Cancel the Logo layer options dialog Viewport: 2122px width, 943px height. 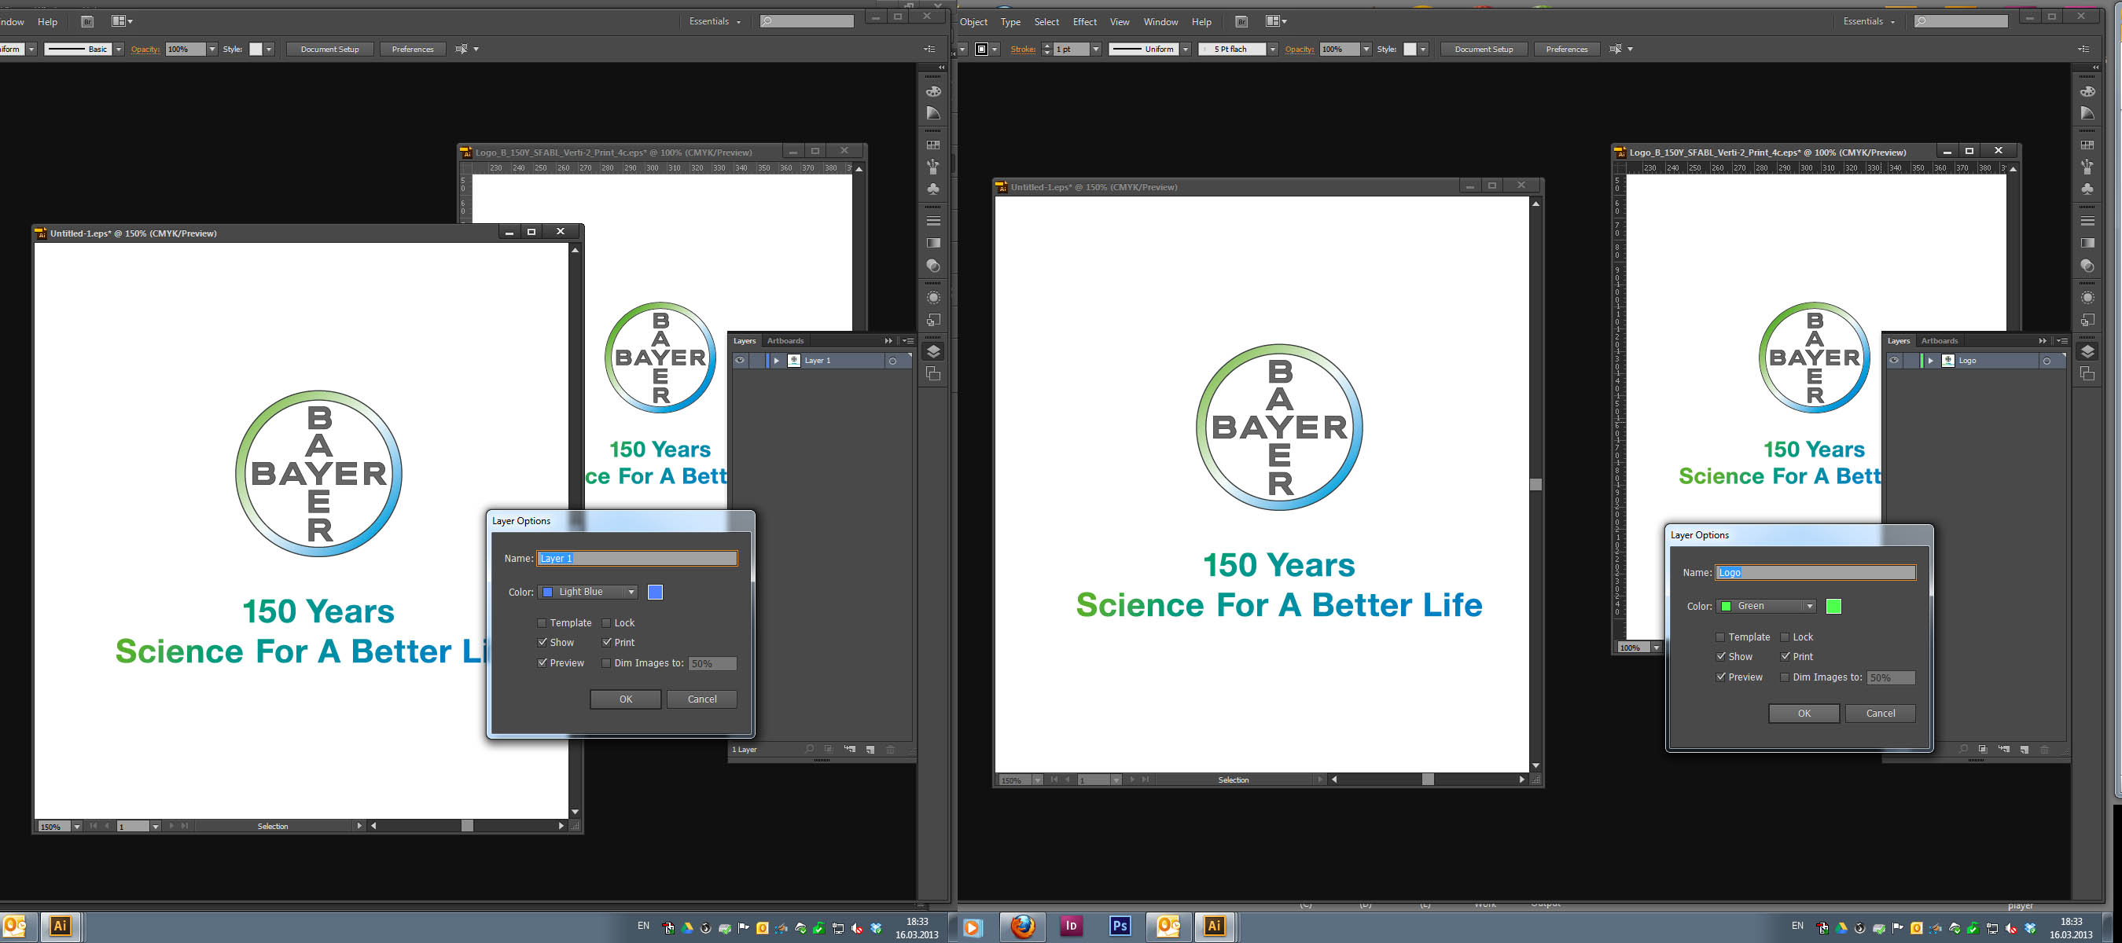(x=1881, y=714)
